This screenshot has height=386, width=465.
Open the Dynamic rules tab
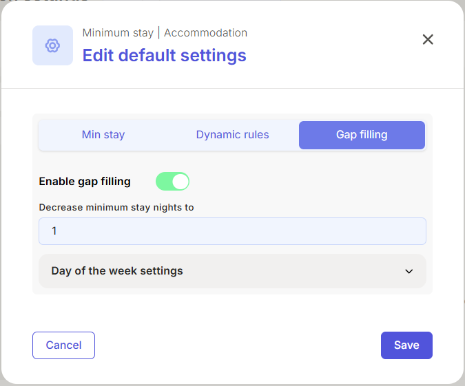coord(232,135)
